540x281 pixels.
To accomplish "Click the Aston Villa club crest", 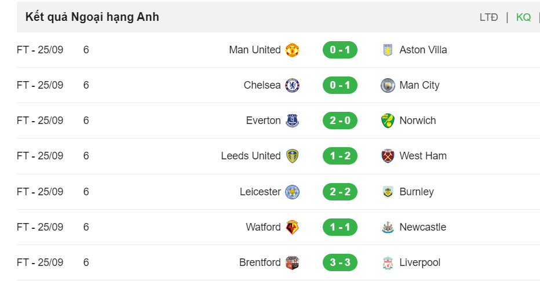I will 388,50.
